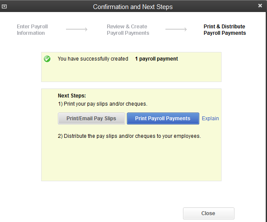Open the Explain link
Viewport: 267px width, 222px height.
(x=210, y=119)
